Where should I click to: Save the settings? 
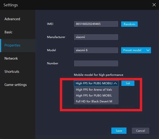point(119,131)
